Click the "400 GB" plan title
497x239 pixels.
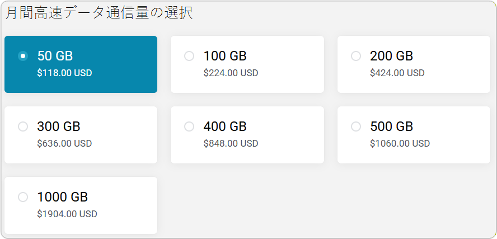[225, 126]
